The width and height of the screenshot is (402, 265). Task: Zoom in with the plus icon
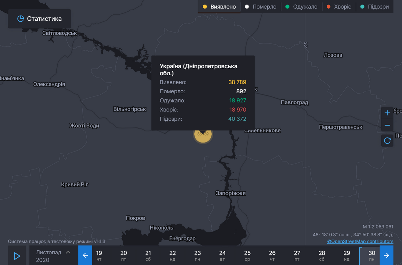pos(387,113)
